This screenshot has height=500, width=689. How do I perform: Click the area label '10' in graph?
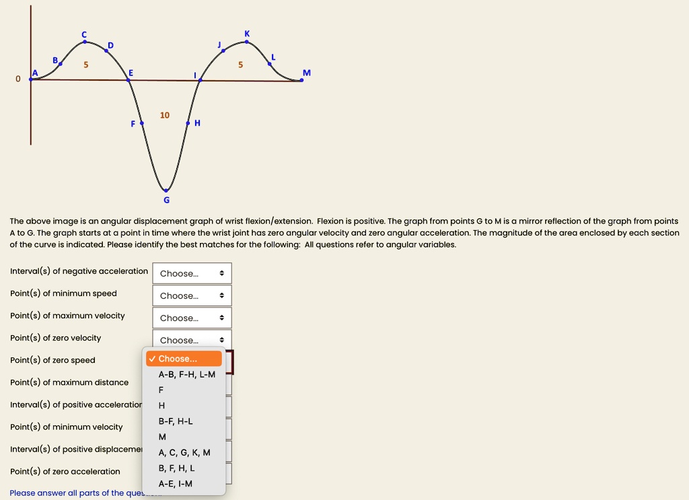click(x=165, y=115)
